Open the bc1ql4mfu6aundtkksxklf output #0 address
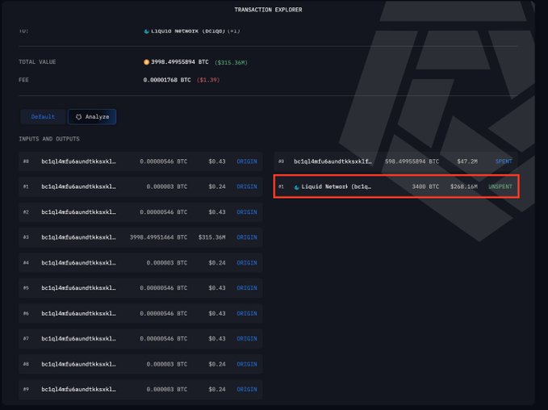This screenshot has height=410, width=548. (333, 161)
